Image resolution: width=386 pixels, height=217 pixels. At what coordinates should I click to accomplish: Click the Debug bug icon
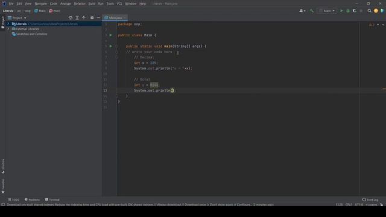[x=348, y=11]
